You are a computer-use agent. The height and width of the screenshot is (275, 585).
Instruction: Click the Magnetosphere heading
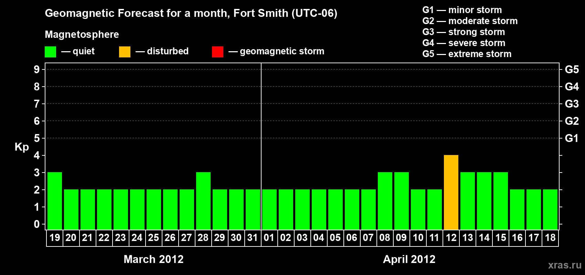click(82, 35)
